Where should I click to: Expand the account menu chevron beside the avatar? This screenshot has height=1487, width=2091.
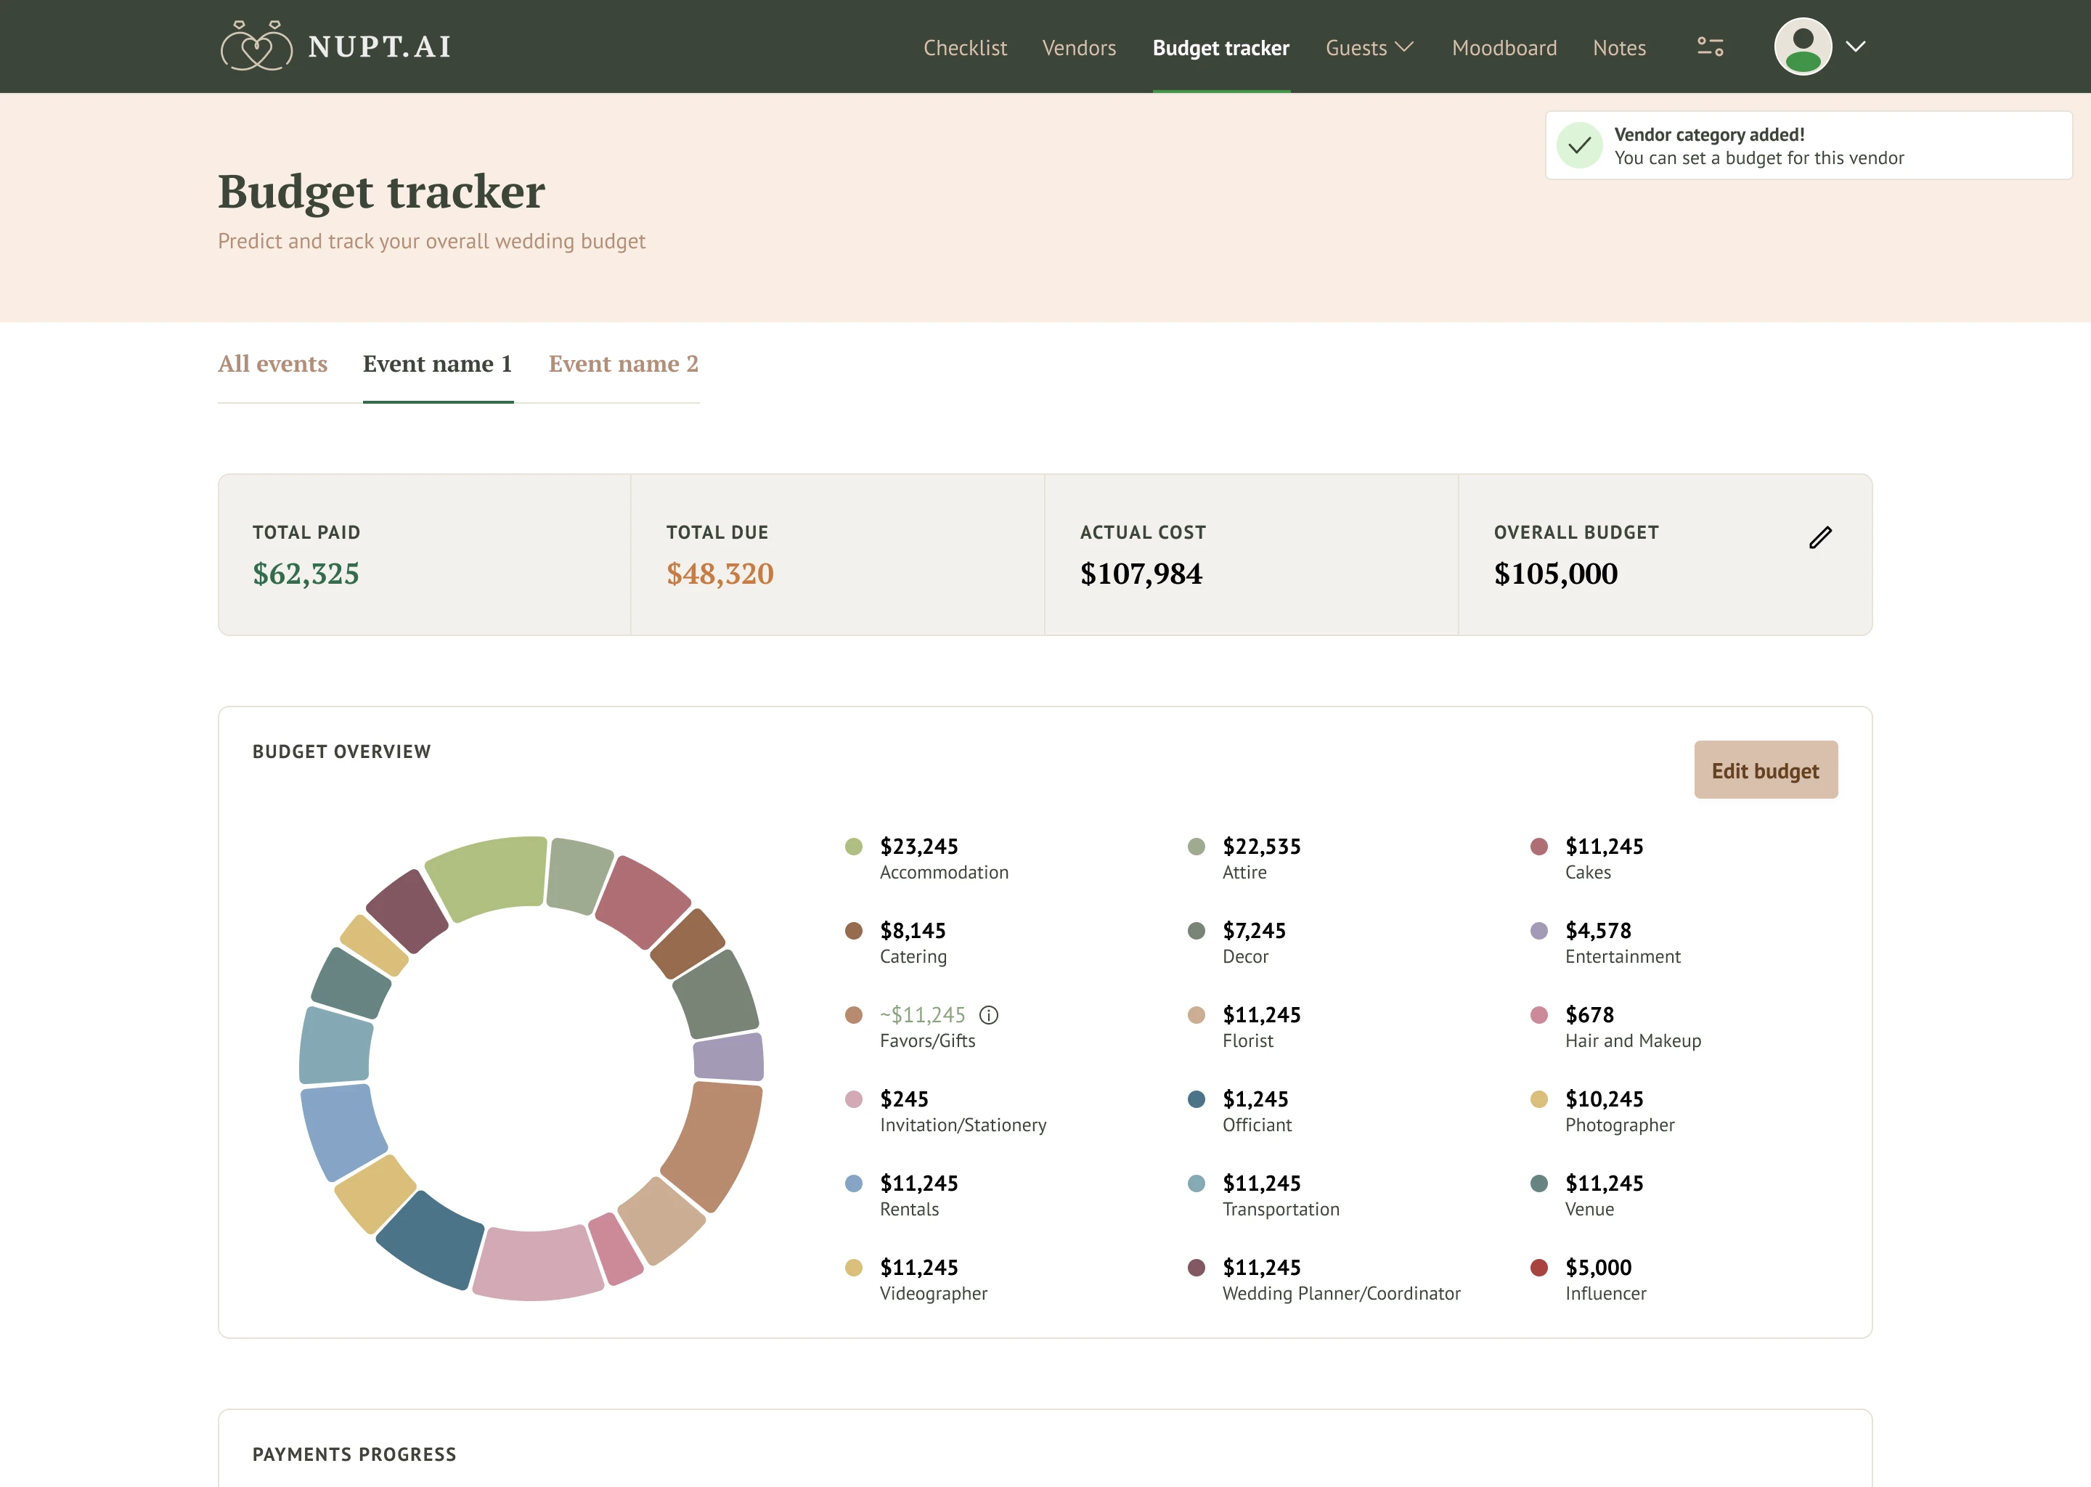point(1856,46)
